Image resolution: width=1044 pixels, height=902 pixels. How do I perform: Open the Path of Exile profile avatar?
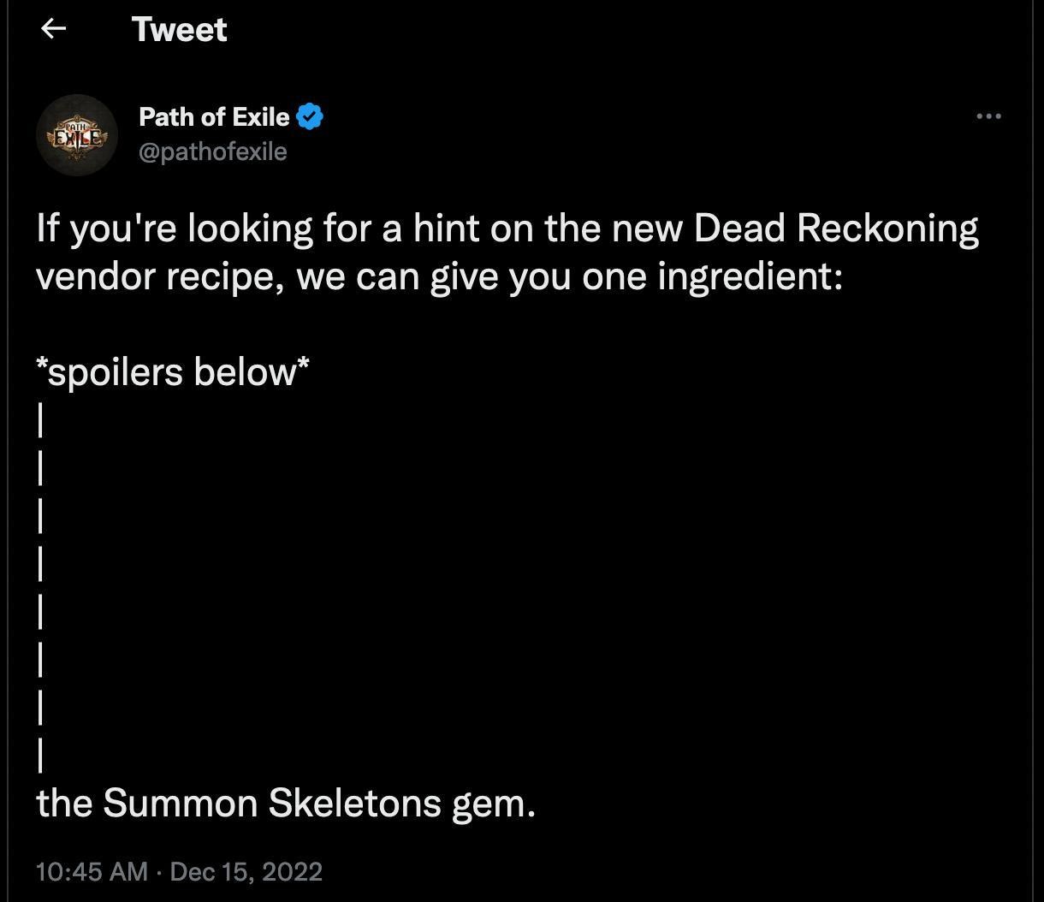pyautogui.click(x=77, y=135)
